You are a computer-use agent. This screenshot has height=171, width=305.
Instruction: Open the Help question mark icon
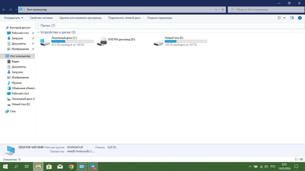[300, 18]
